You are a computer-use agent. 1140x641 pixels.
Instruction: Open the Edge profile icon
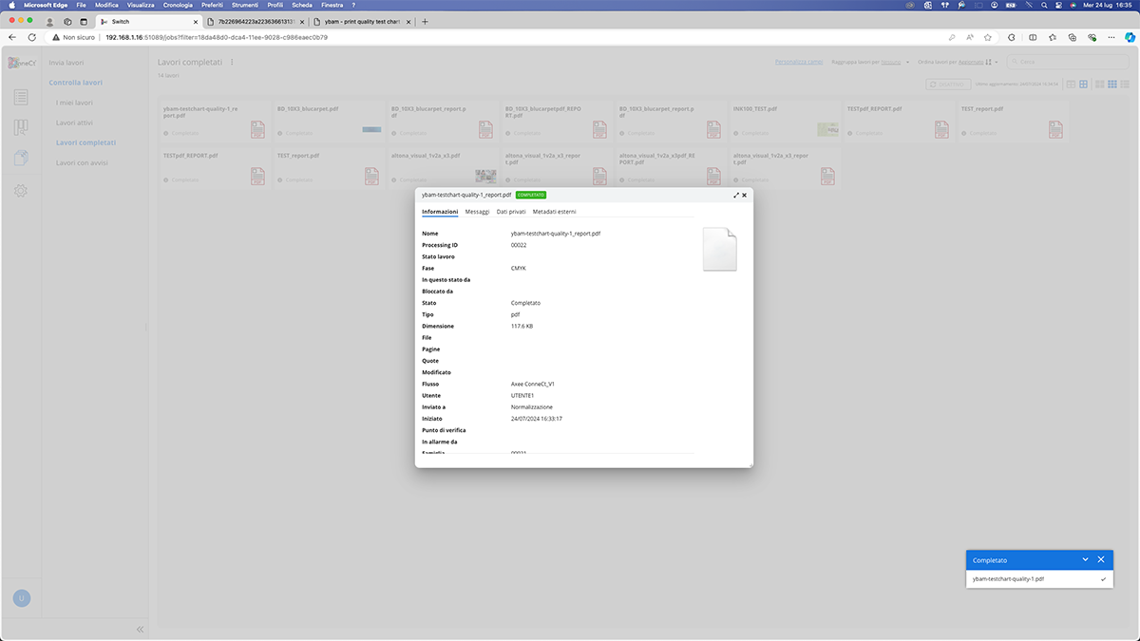50,21
